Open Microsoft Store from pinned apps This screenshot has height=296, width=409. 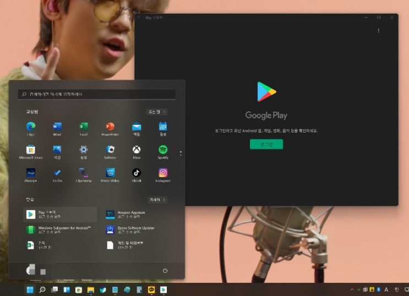click(31, 152)
